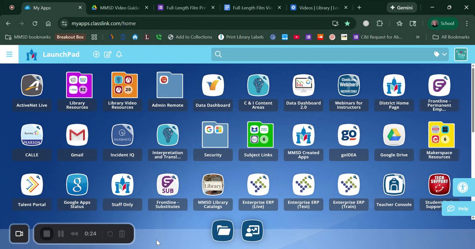Open the Google Drive app

[x=394, y=135]
